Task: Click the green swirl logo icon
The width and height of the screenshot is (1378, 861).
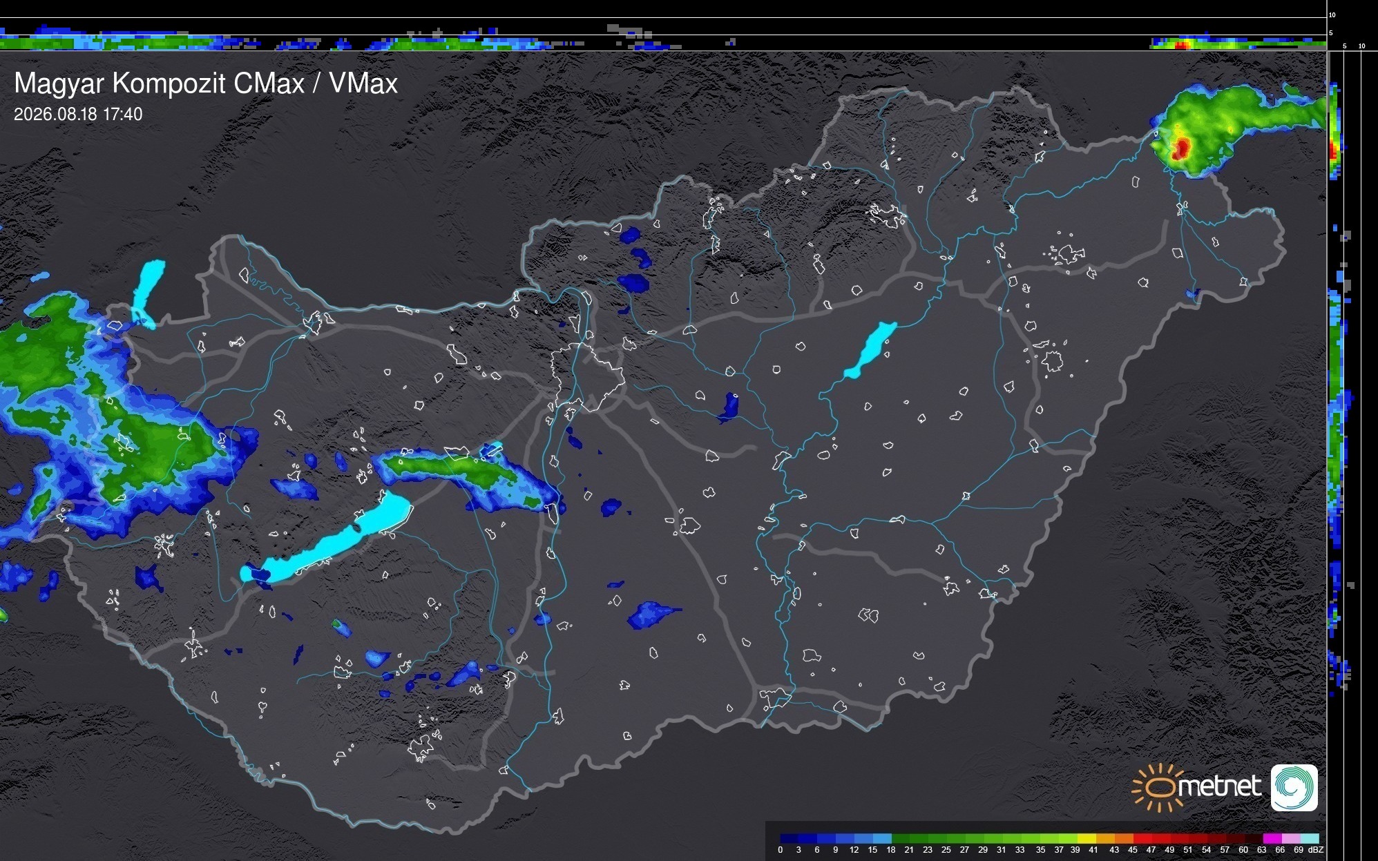Action: pyautogui.click(x=1294, y=787)
